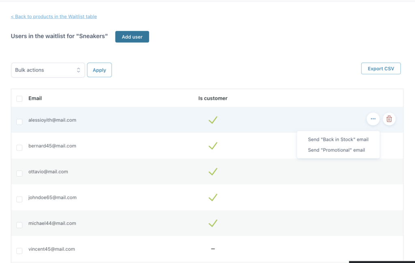The width and height of the screenshot is (415, 263).
Task: Click the Add user button
Action: click(132, 37)
